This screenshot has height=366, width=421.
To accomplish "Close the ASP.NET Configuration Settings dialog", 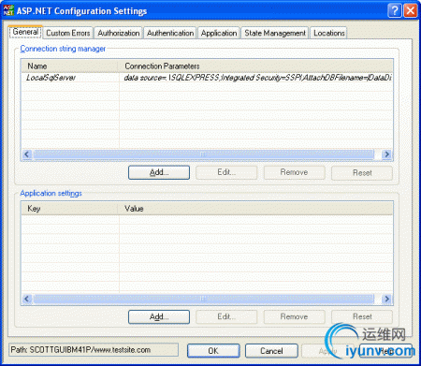I will tap(411, 10).
